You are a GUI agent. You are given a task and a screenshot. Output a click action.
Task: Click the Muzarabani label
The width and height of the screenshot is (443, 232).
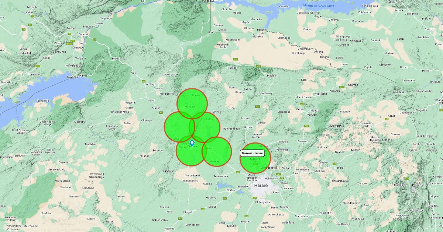coord(233,39)
